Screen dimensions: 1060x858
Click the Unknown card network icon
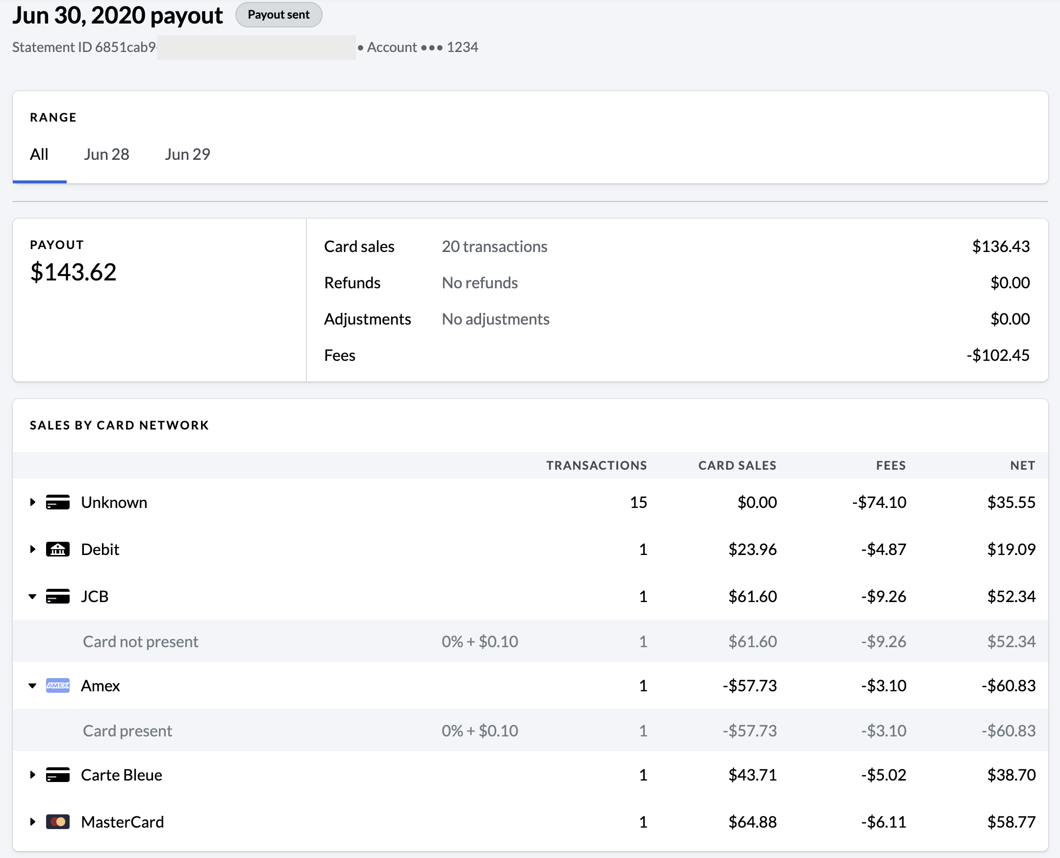point(58,502)
